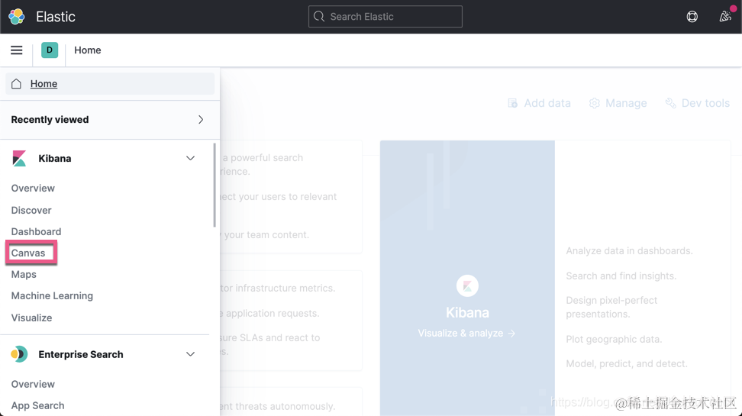Open Machine Learning from the Kibana menu
The width and height of the screenshot is (742, 416).
tap(52, 296)
